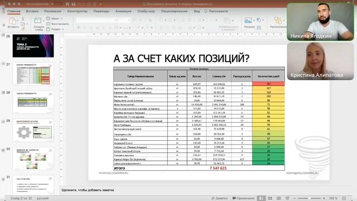The width and height of the screenshot is (357, 201).
Task: Toggle Заметки notes in status bar
Action: [219, 198]
